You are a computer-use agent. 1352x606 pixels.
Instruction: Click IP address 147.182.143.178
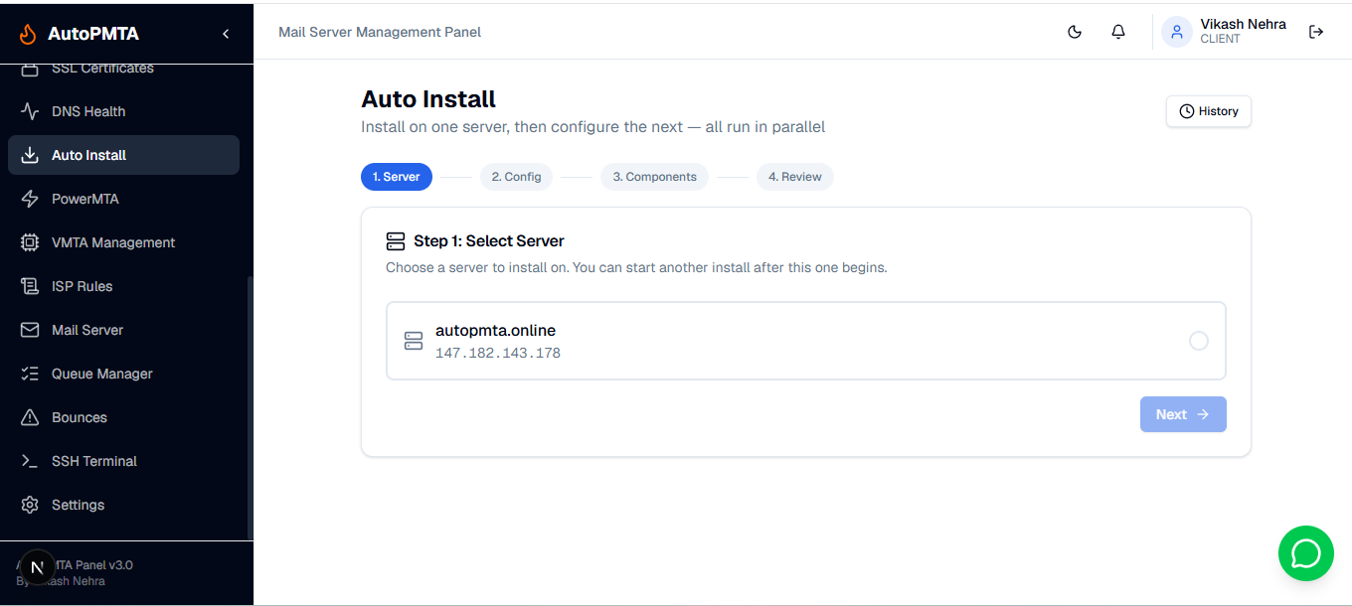click(498, 353)
